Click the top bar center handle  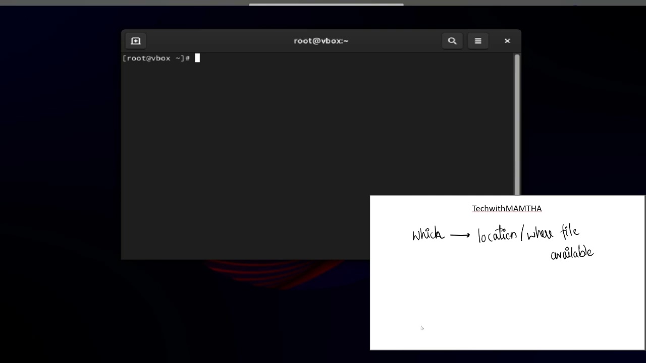coord(326,5)
